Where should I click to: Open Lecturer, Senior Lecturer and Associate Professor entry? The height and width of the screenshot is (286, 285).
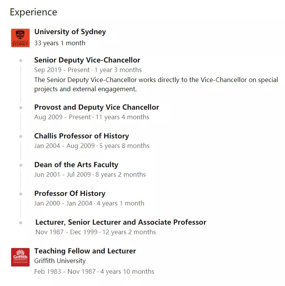point(121,222)
